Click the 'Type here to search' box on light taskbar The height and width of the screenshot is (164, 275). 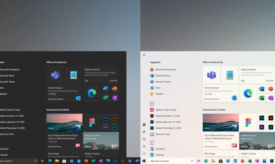[170, 161]
